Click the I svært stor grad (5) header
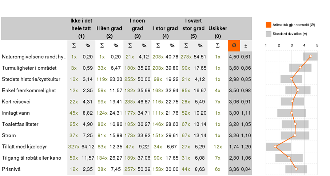Image resolution: width=330 pixels, height=176 pixels. point(194,28)
